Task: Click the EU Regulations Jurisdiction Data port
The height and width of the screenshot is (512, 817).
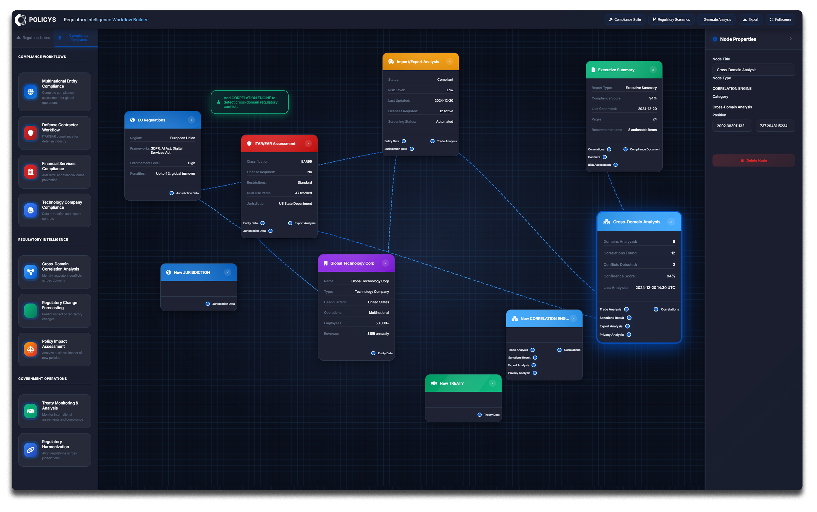Action: (x=172, y=193)
